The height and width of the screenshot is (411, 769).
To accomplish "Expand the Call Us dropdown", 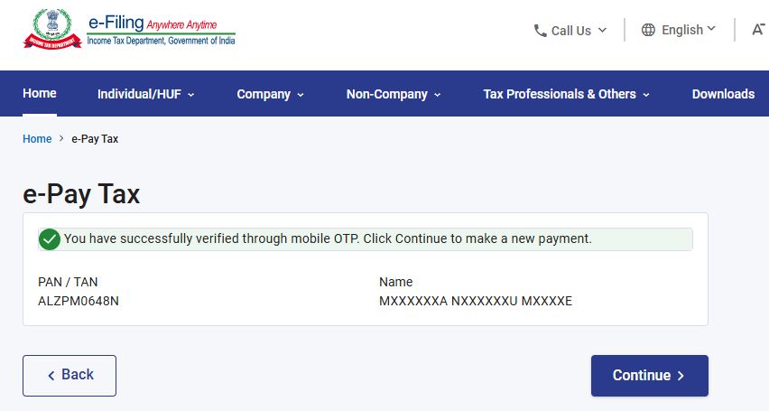I will coord(570,31).
